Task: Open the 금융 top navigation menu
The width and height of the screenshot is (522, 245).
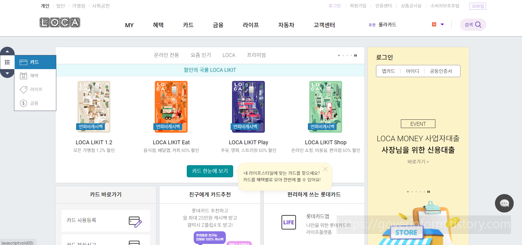Action: pyautogui.click(x=218, y=25)
